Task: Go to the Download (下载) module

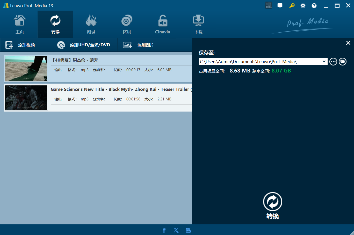Action: (x=198, y=25)
